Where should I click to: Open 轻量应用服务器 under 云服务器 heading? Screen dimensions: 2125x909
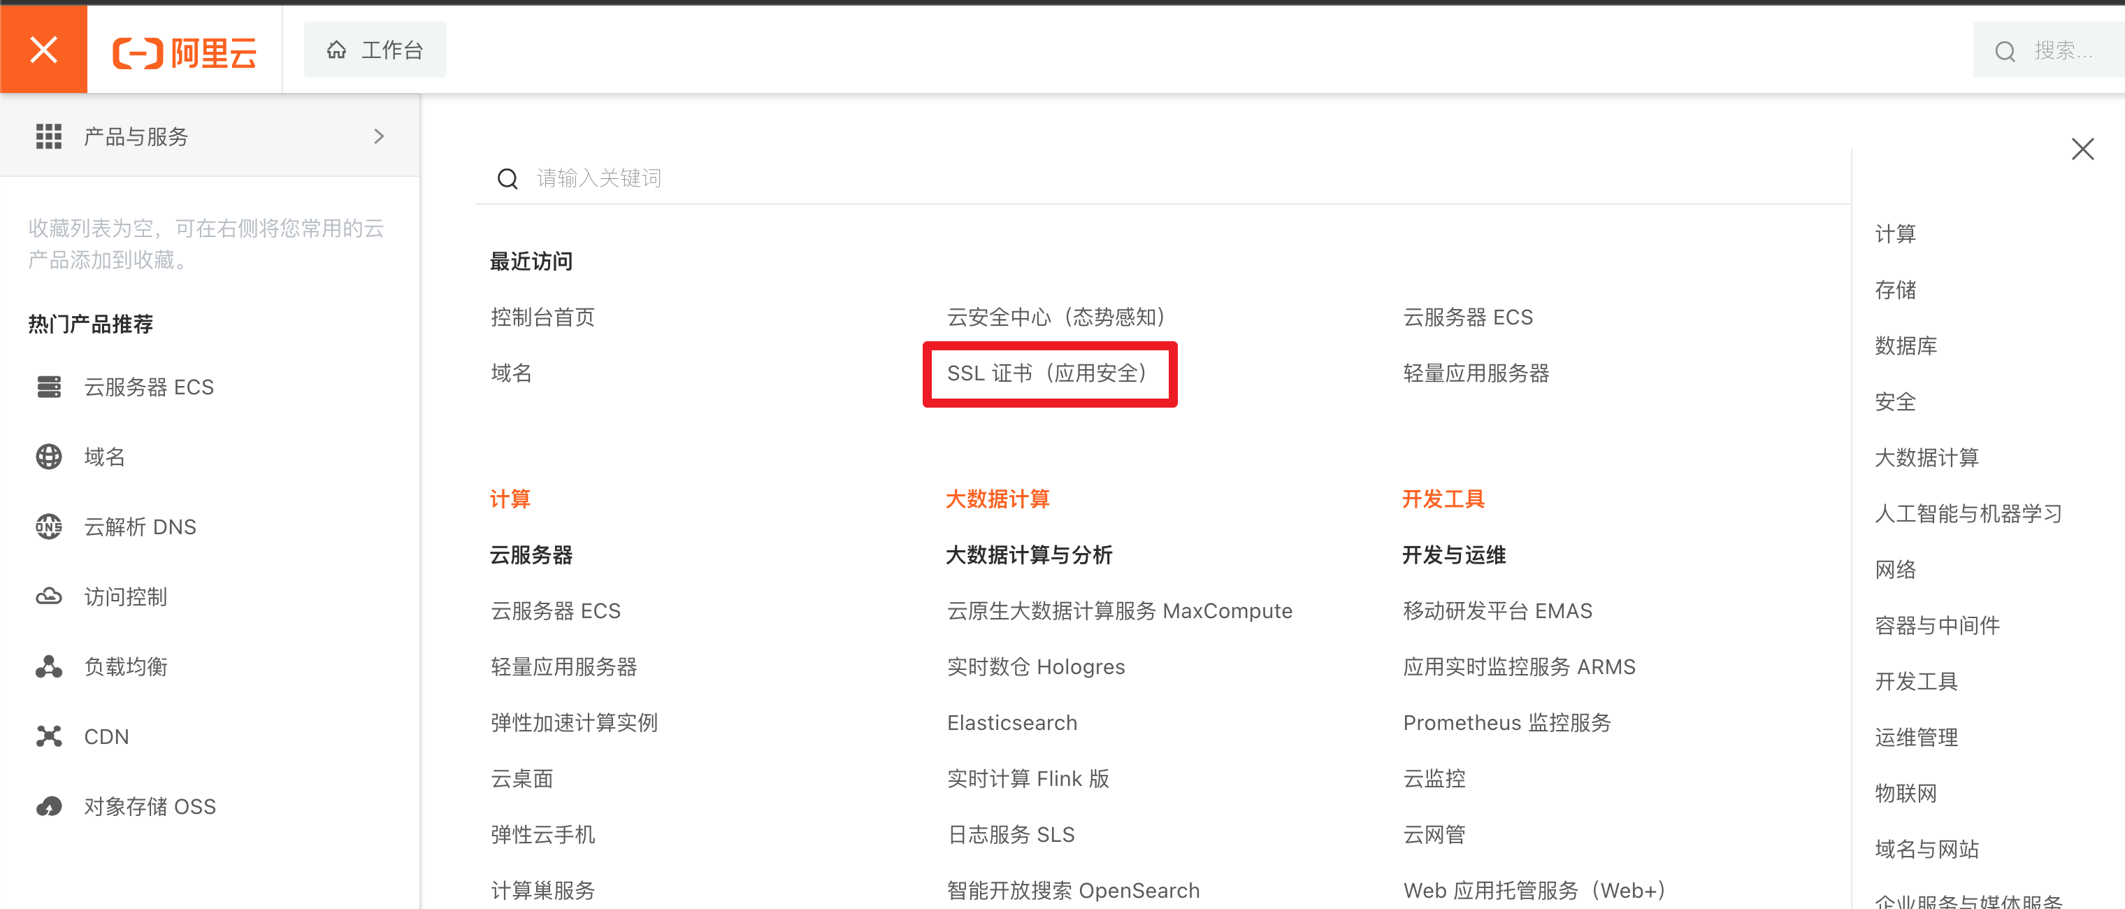pos(563,666)
